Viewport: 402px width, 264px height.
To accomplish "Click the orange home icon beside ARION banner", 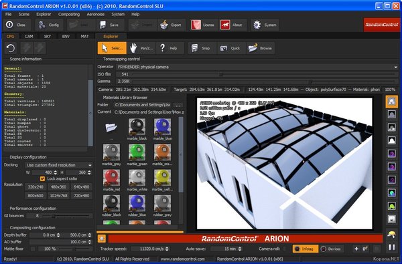I will pyautogui.click(x=102, y=239).
